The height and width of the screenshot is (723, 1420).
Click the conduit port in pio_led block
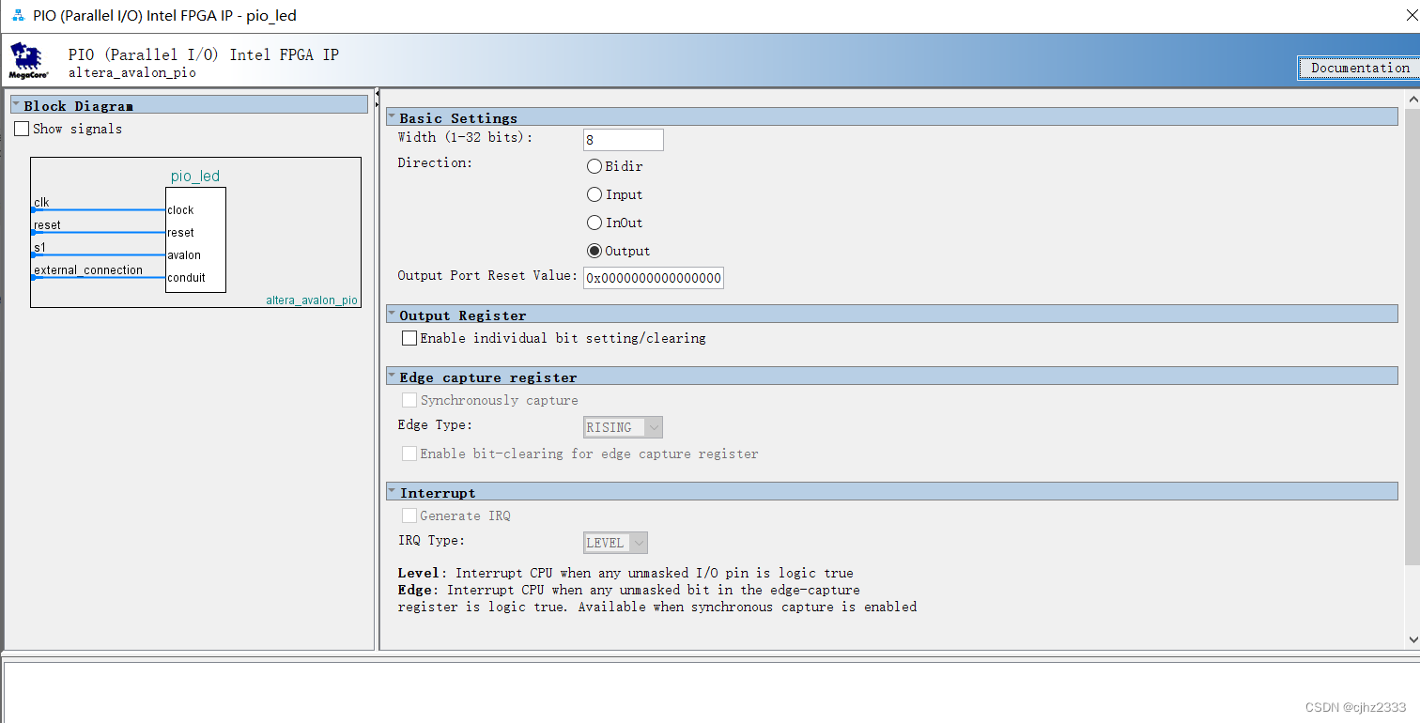pos(186,278)
